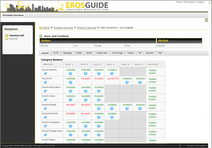
Task: Click the green icon at top right corner
Action: tap(206, 20)
